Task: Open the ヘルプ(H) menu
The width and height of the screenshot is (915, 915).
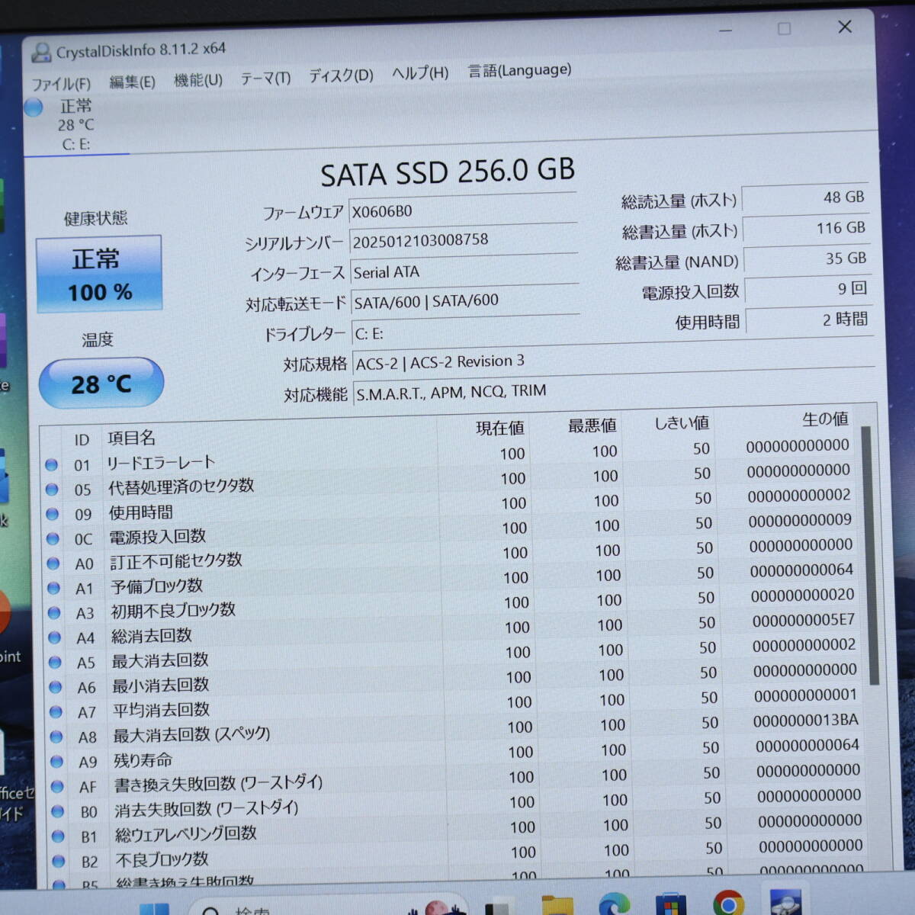Action: coord(420,73)
